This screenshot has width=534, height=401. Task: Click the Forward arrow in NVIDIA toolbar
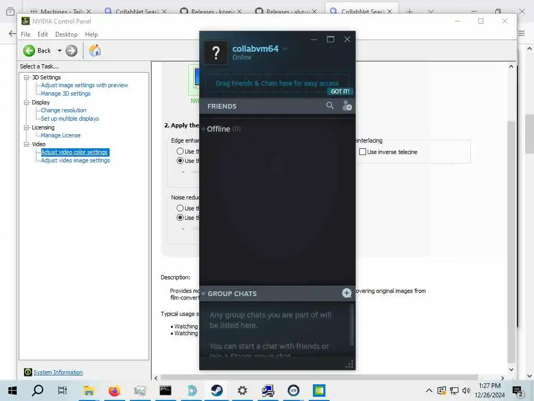[x=71, y=51]
